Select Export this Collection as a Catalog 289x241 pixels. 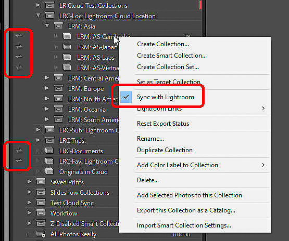coord(186,210)
